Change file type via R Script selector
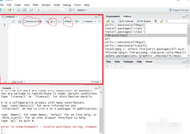Image resolution: width=190 pixels, height=134 pixels. [96, 82]
